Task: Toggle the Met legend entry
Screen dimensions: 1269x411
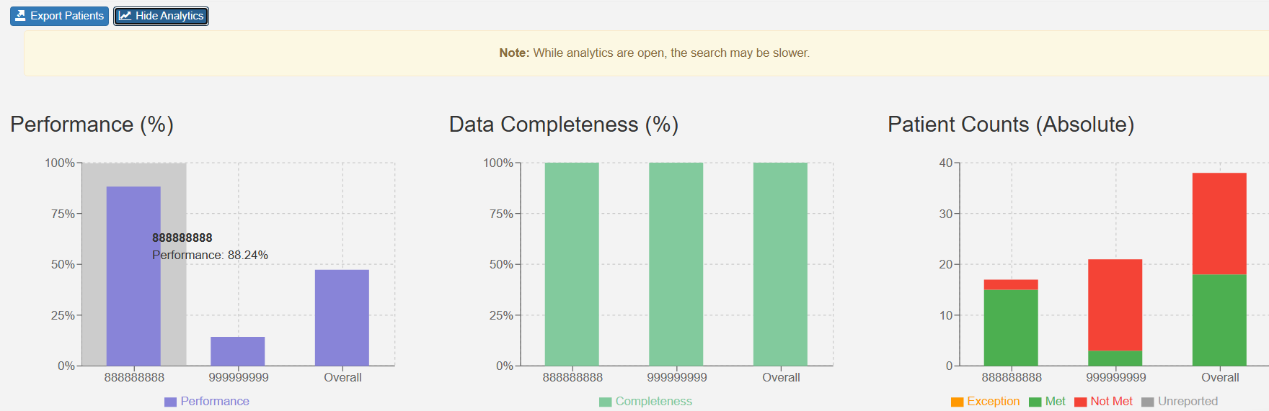Action: (x=1055, y=402)
